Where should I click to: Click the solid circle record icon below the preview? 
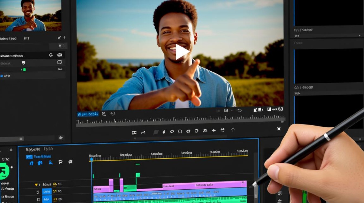[172, 132]
